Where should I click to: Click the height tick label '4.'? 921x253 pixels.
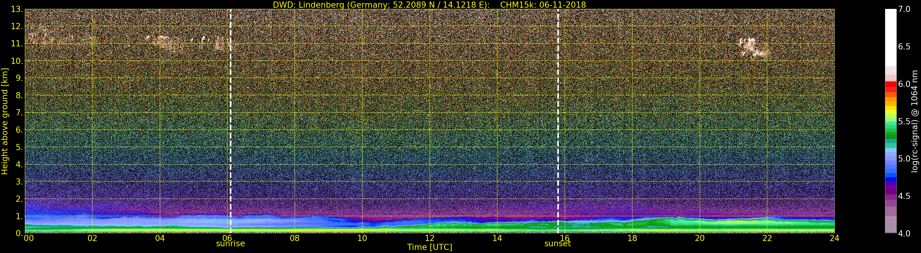pos(19,164)
